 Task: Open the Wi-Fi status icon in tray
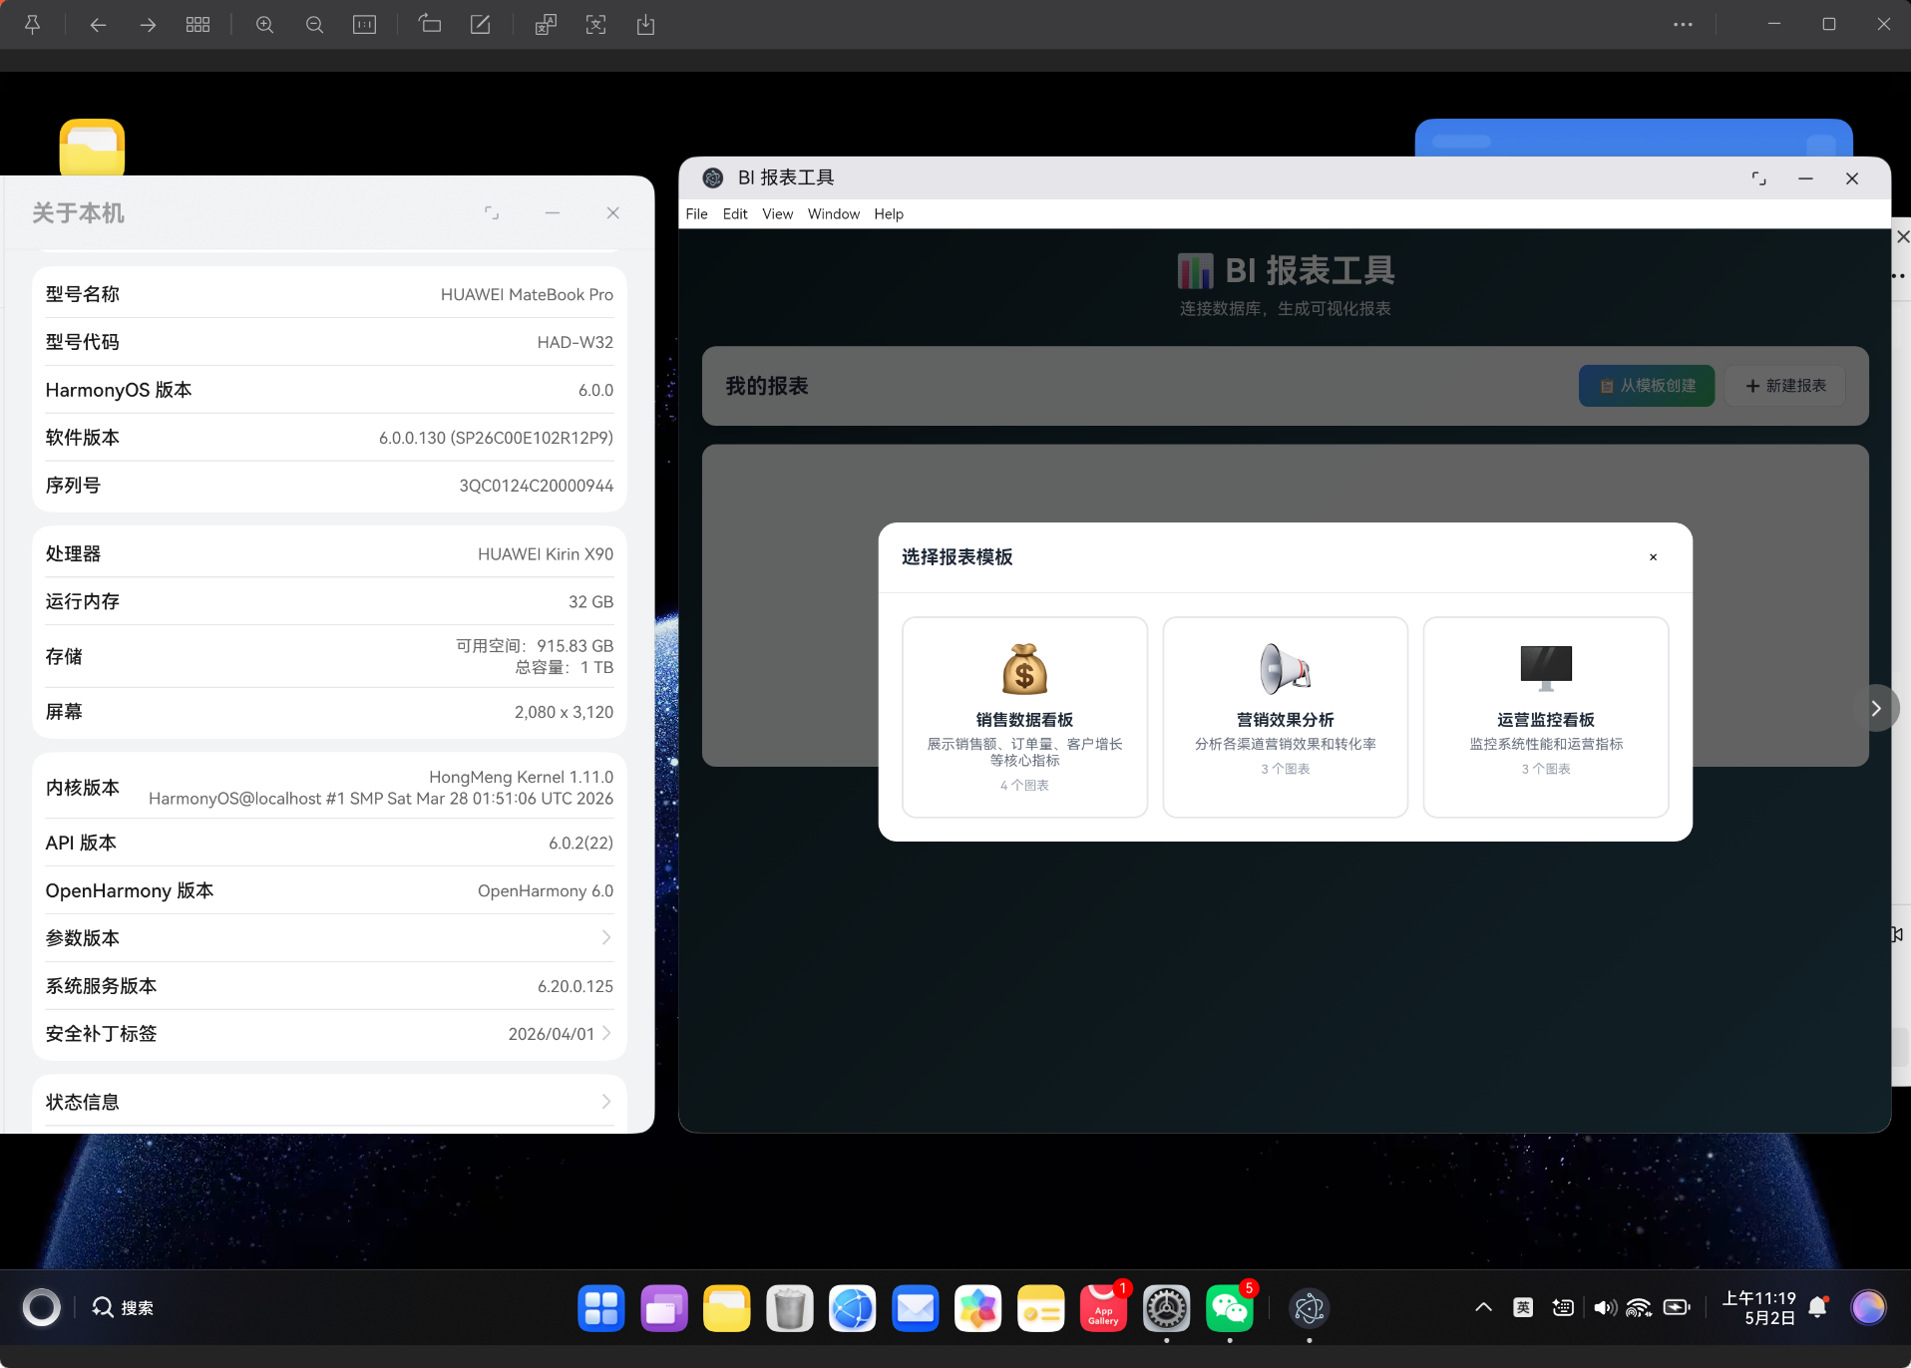coord(1639,1307)
